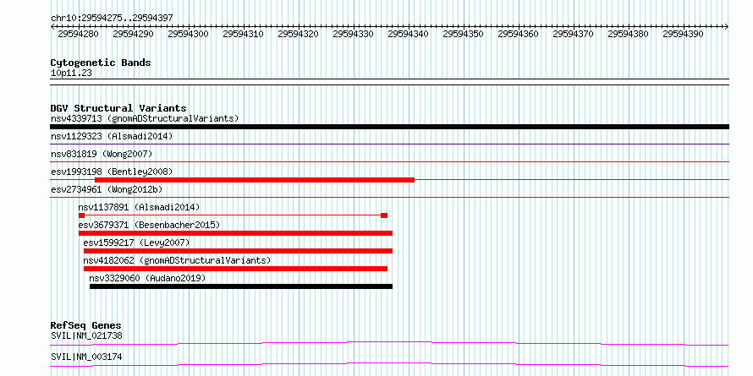Open variant nsv3329060 Audano2019 label
The height and width of the screenshot is (376, 753).
pos(147,278)
